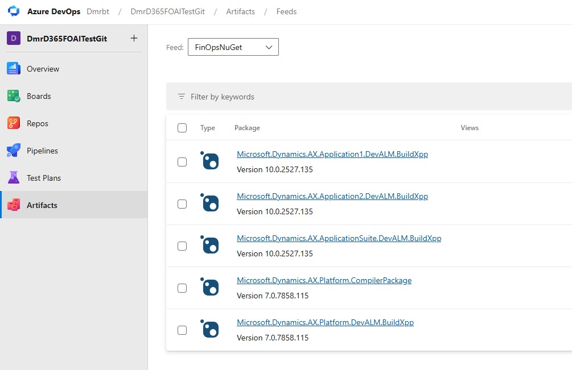This screenshot has width=572, height=370.
Task: Check the Platform.DevALM.BuildXpp package checkbox
Action: click(182, 330)
